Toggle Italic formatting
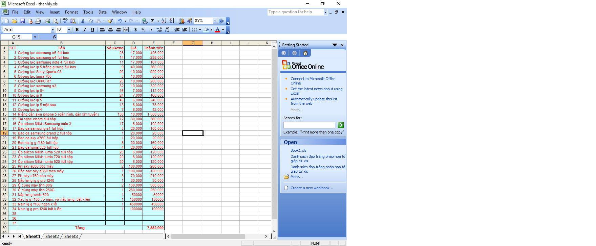This screenshot has width=596, height=246. tap(85, 30)
